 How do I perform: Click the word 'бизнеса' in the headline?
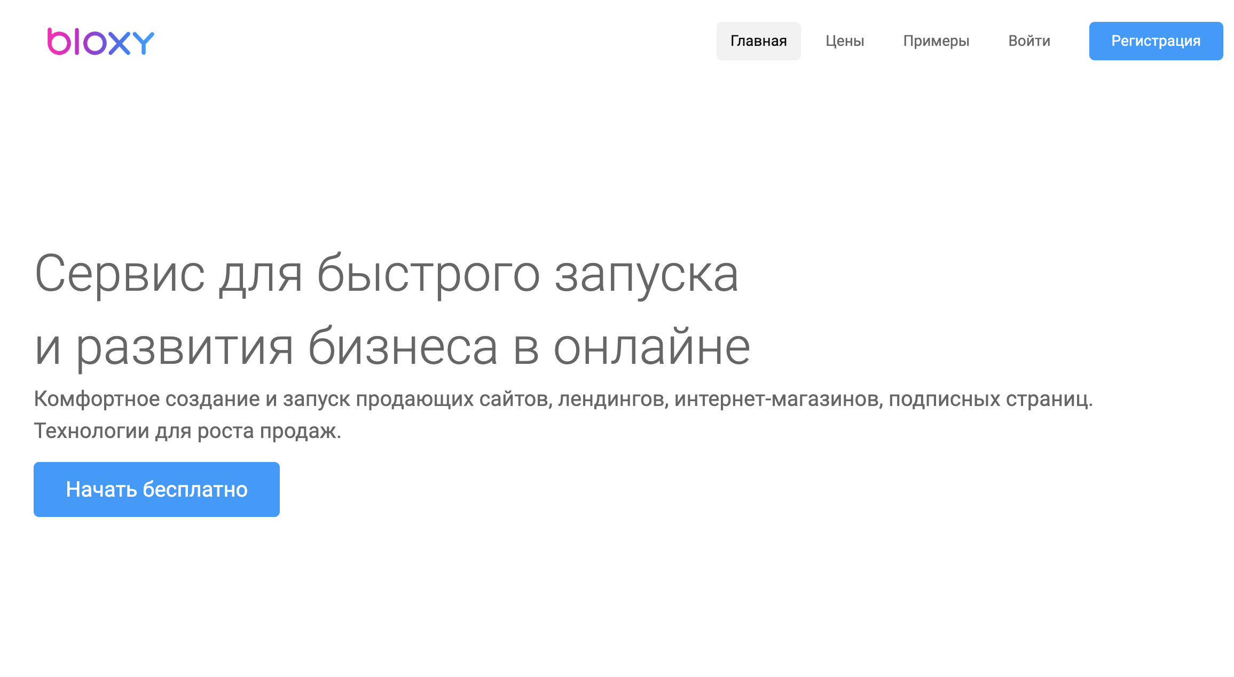[x=403, y=348]
